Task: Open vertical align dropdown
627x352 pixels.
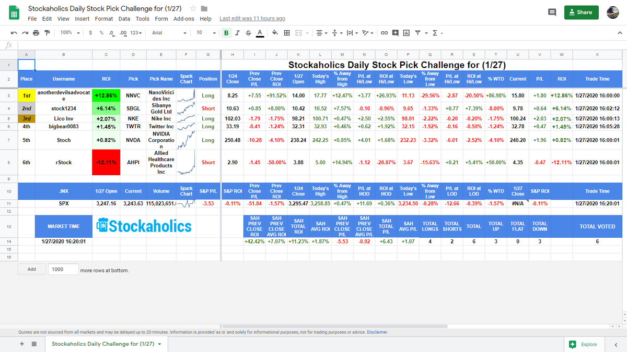Action: click(x=336, y=33)
